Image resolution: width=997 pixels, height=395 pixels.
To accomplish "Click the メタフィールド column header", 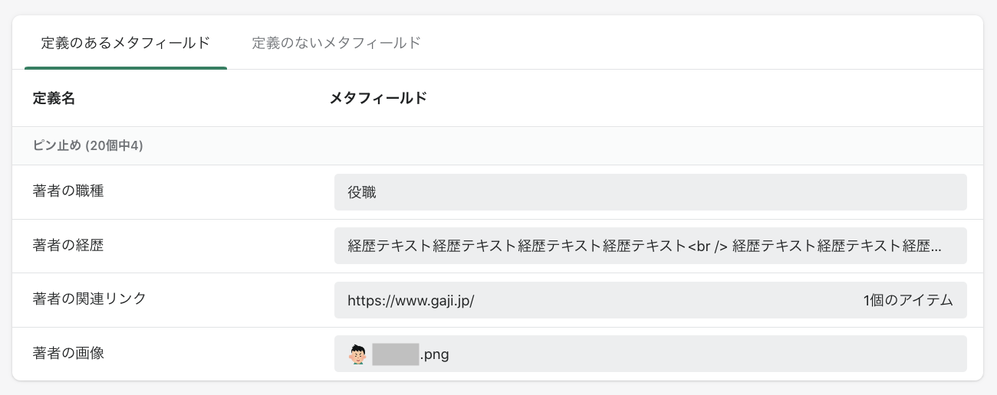I will click(x=378, y=98).
